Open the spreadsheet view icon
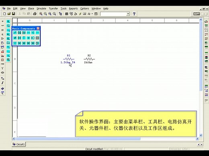Screen dimensions: 209x156 click(x=66, y=14)
